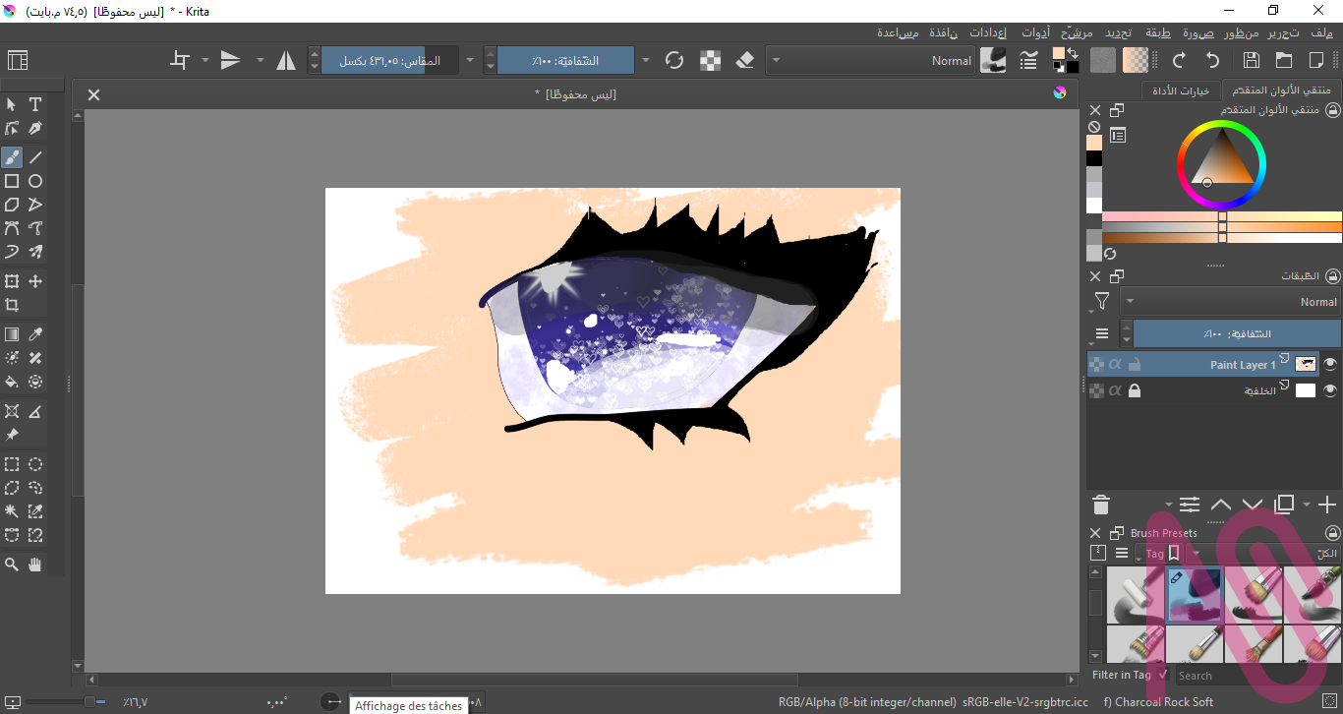Hide Paint Layer 1 visibility eye

pos(1330,364)
